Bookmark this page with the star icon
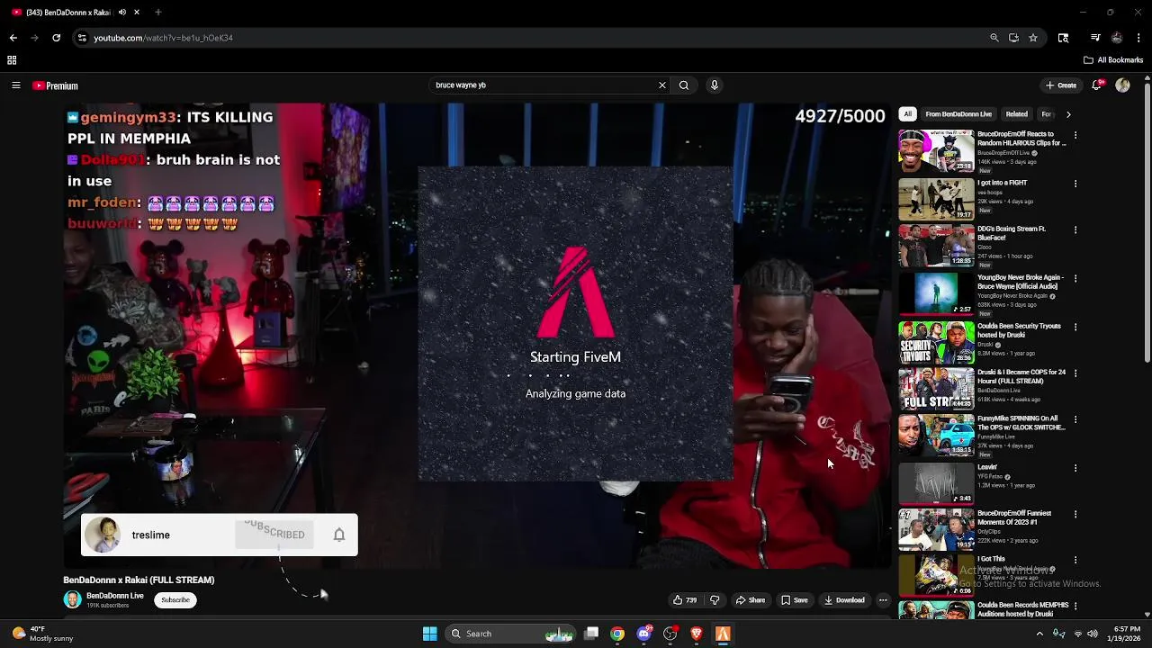1152x648 pixels. (x=1033, y=38)
